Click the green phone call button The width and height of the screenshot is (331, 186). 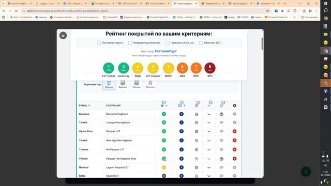click(x=306, y=172)
